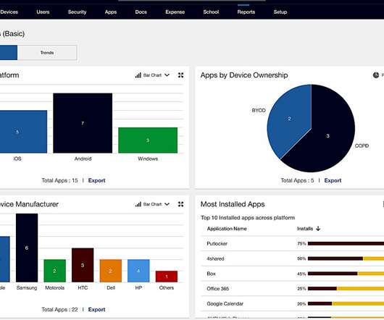This screenshot has height=320, width=384.
Task: Click the Apps by Device Ownership title
Action: pos(244,75)
